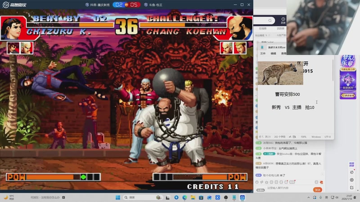Click the edit note icon on right sidebar

[351, 188]
